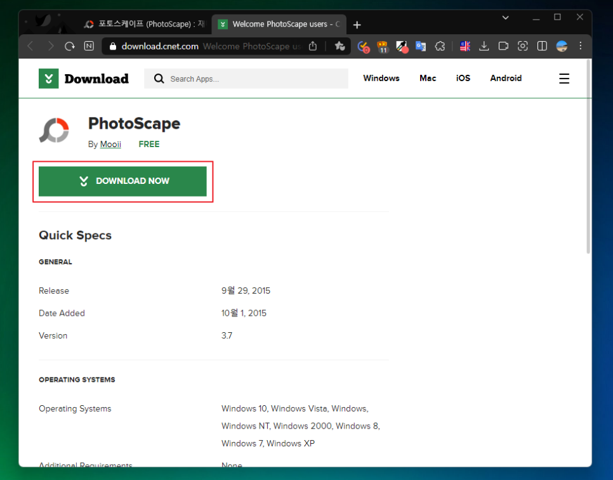Screen dimensions: 613x480
Task: Maximize the browser window
Action: click(558, 17)
